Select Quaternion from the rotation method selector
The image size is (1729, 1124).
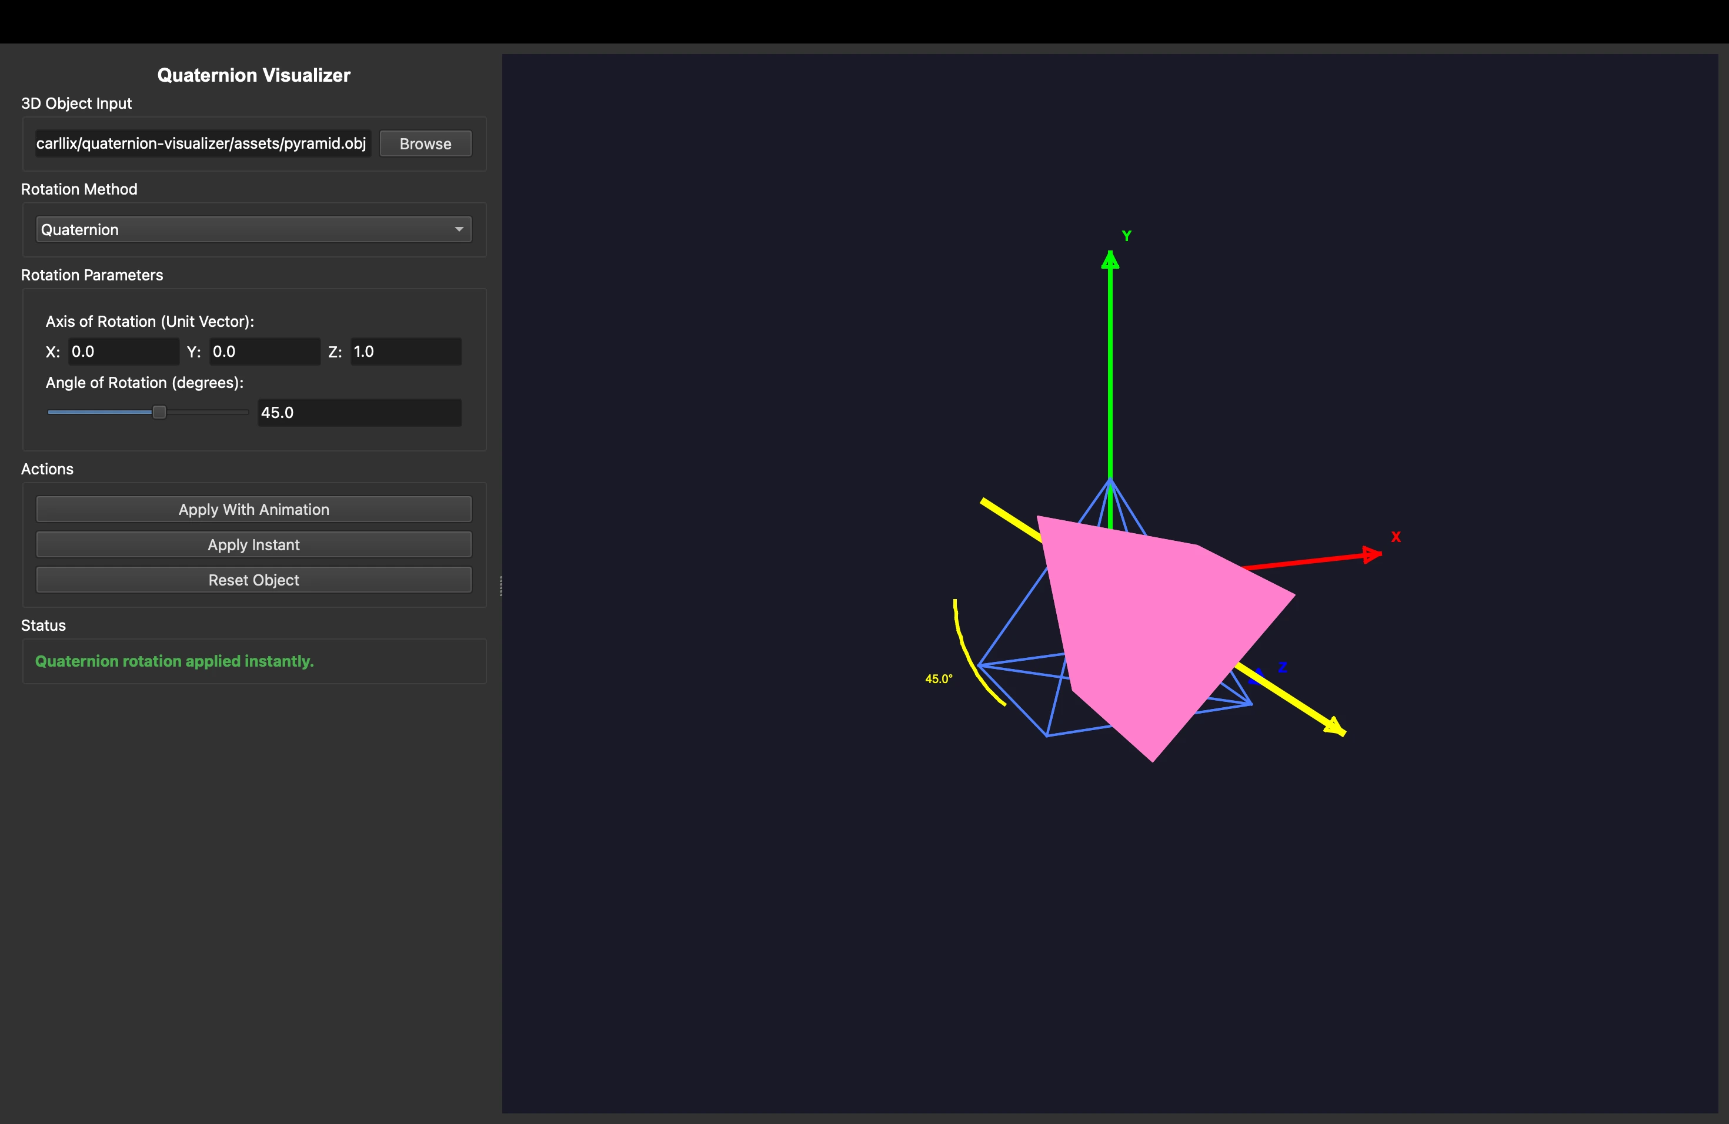point(253,229)
